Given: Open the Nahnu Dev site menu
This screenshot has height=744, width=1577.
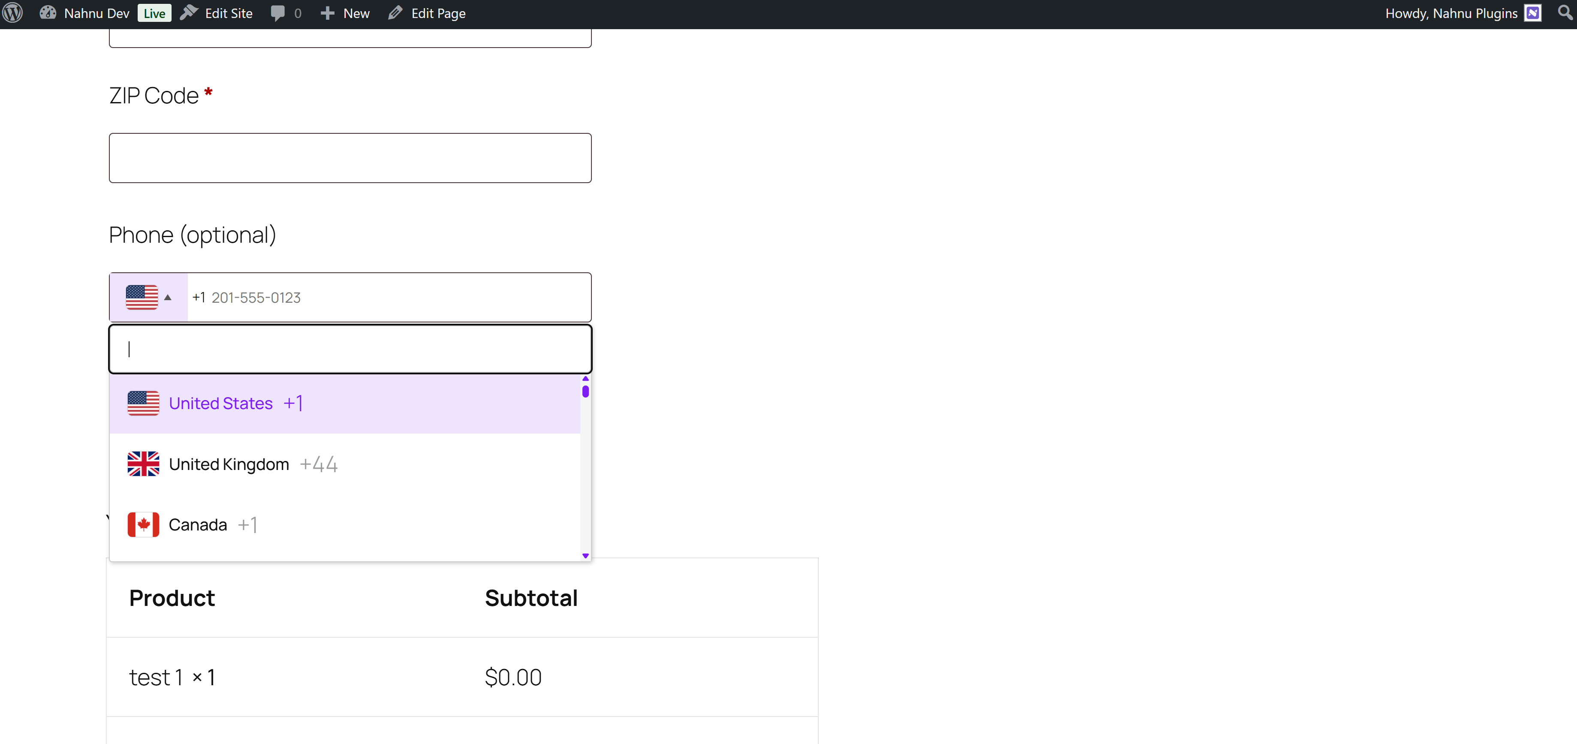Looking at the screenshot, I should pyautogui.click(x=97, y=13).
